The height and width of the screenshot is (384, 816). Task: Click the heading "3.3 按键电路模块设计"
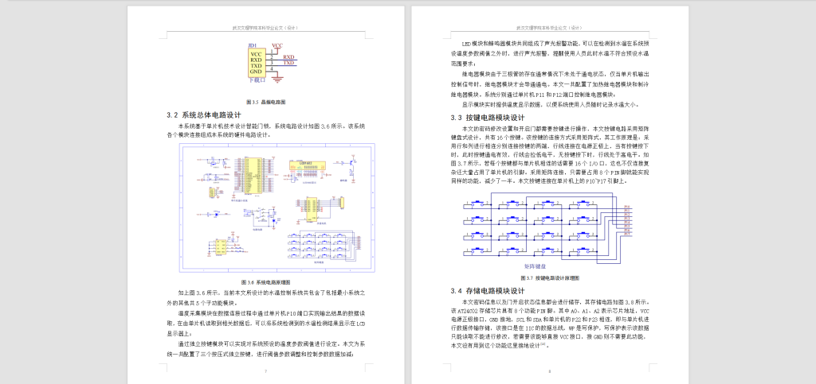(488, 118)
